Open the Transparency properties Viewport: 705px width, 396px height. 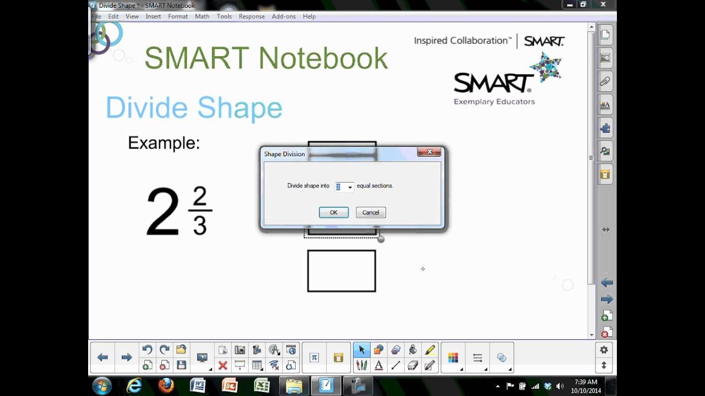501,358
